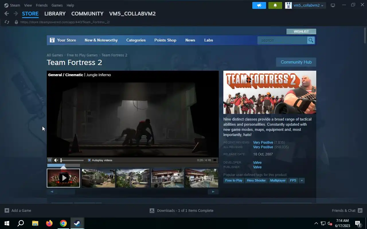The height and width of the screenshot is (229, 367).
Task: Toggle fullscreen on the video player
Action: click(x=215, y=160)
